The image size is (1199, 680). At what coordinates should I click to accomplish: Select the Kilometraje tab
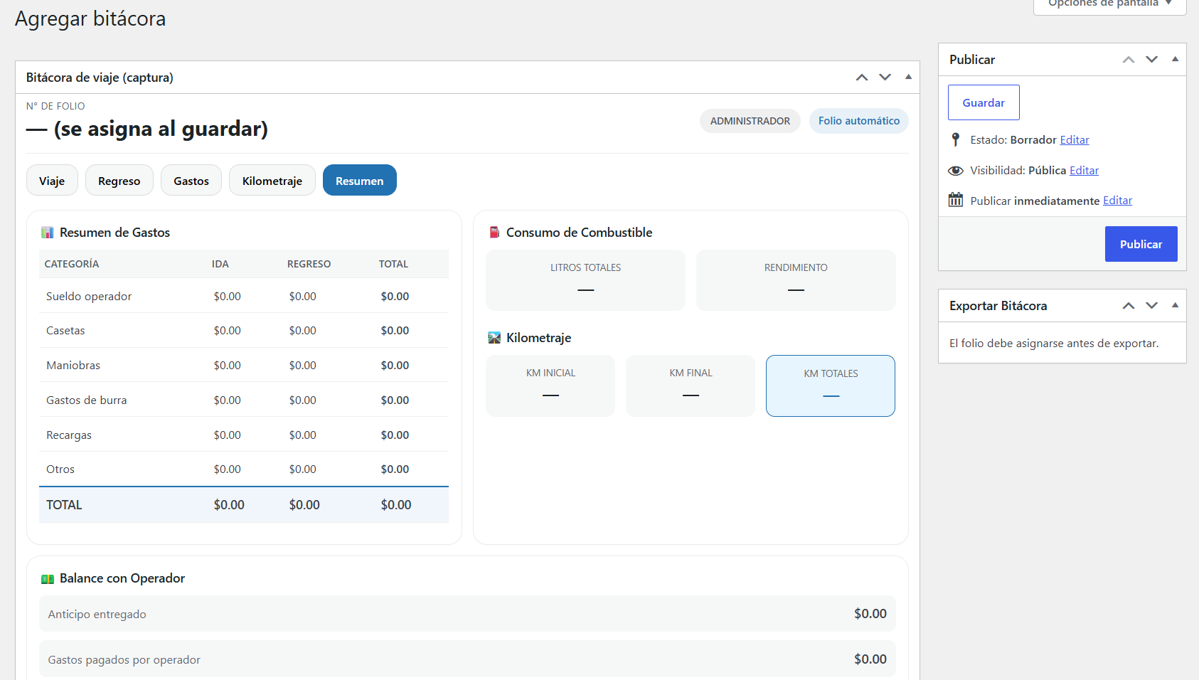(x=272, y=181)
